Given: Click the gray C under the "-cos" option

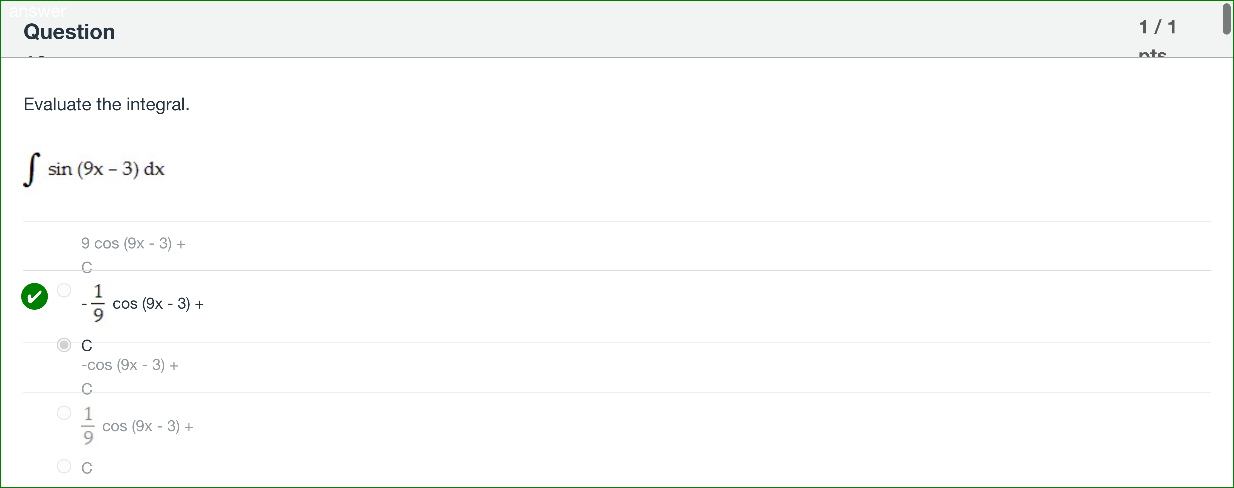Looking at the screenshot, I should click(x=86, y=388).
